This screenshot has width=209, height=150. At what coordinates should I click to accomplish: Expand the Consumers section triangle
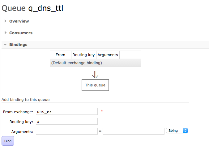click(6, 33)
